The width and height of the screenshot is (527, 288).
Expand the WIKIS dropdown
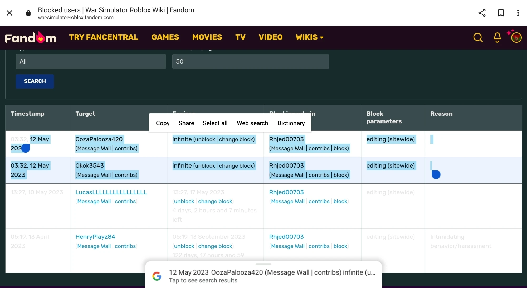point(310,37)
